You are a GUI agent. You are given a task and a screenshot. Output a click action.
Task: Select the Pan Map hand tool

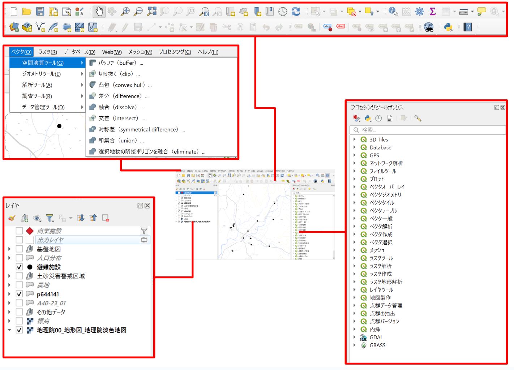pos(99,12)
